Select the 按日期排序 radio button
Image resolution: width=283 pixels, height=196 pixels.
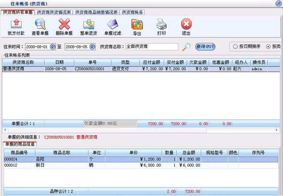coord(235,47)
